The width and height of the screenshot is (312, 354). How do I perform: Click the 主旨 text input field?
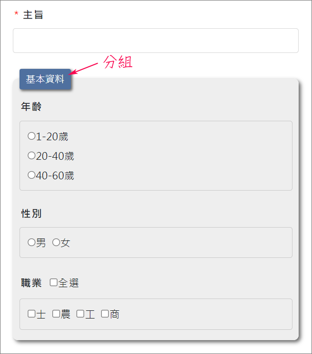pos(155,41)
